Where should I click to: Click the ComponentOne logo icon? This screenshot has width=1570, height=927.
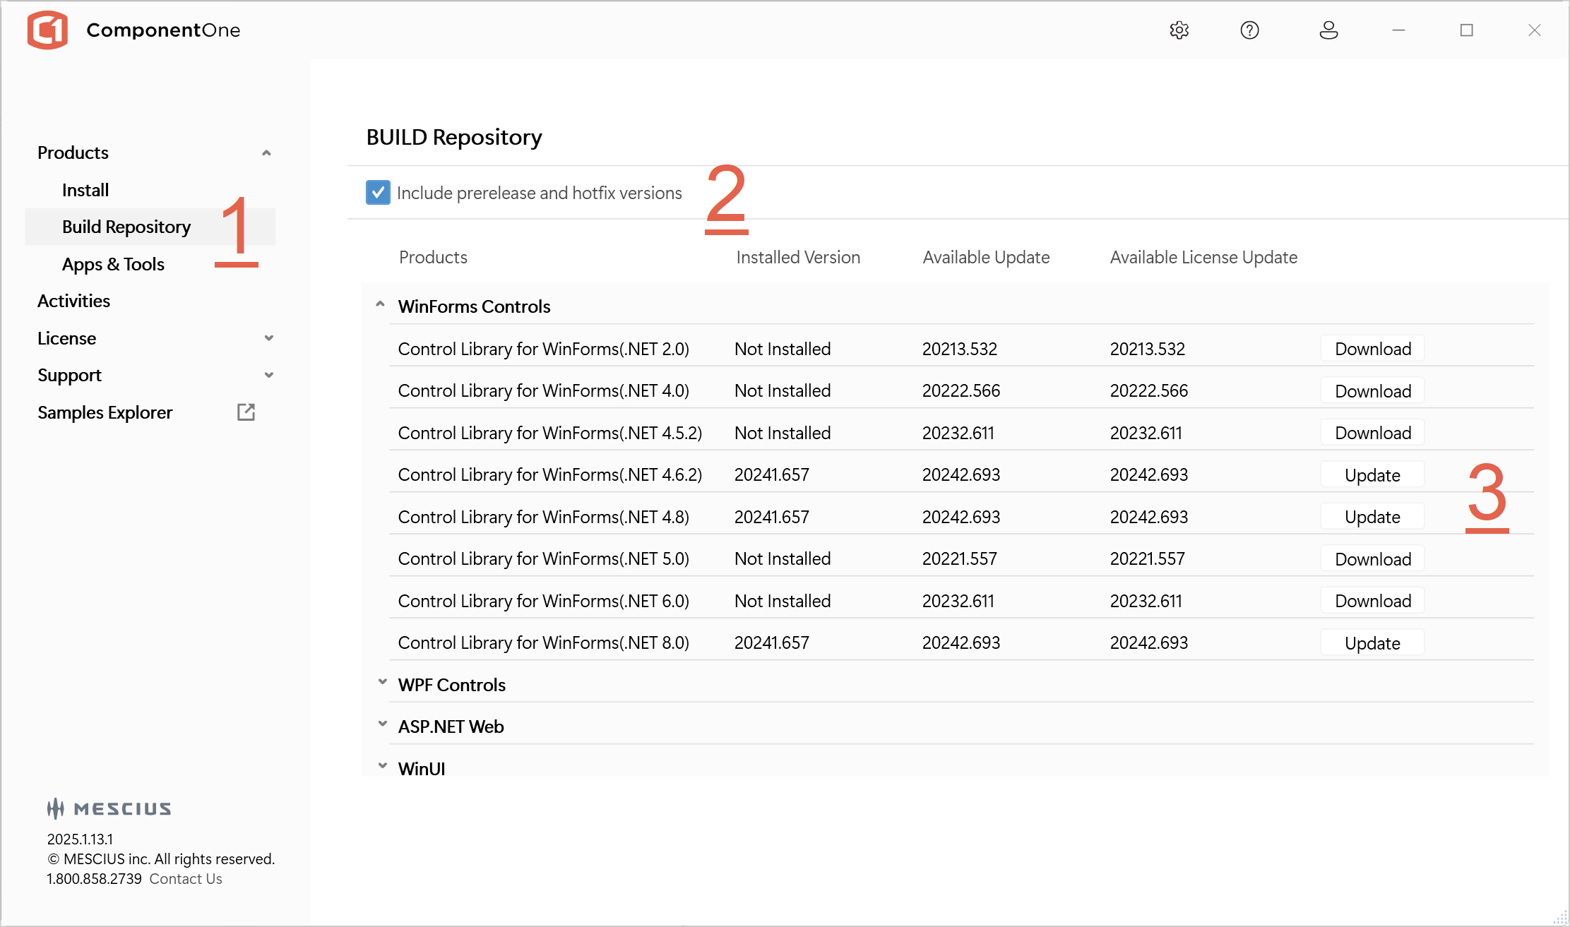point(47,30)
